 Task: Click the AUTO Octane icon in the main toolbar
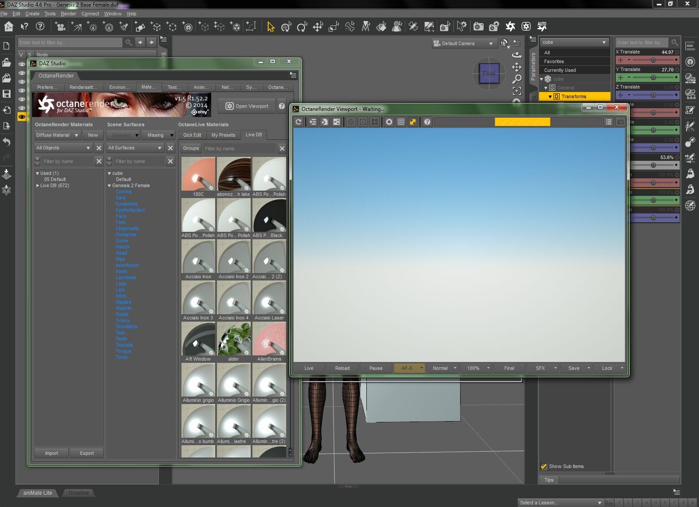coord(542,27)
